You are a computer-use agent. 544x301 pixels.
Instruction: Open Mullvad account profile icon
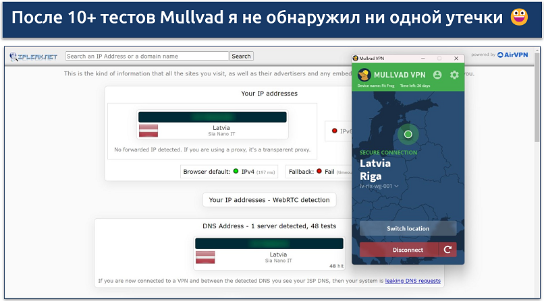[x=437, y=75]
